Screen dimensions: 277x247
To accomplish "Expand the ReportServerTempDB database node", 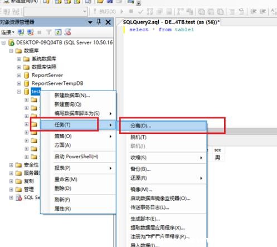I will point(19,83).
